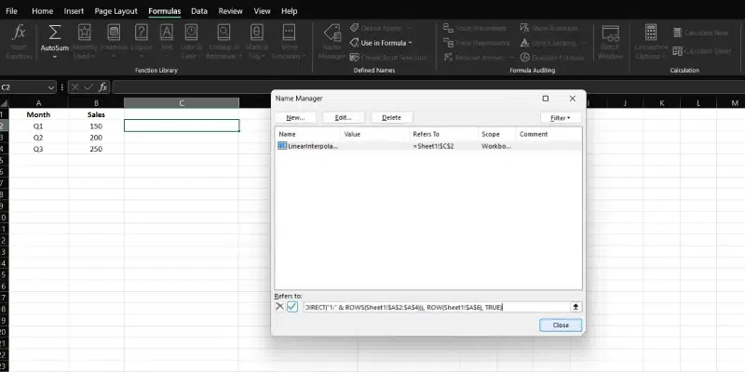745x372 pixels.
Task: Sort by the Scope column header
Action: 496,134
